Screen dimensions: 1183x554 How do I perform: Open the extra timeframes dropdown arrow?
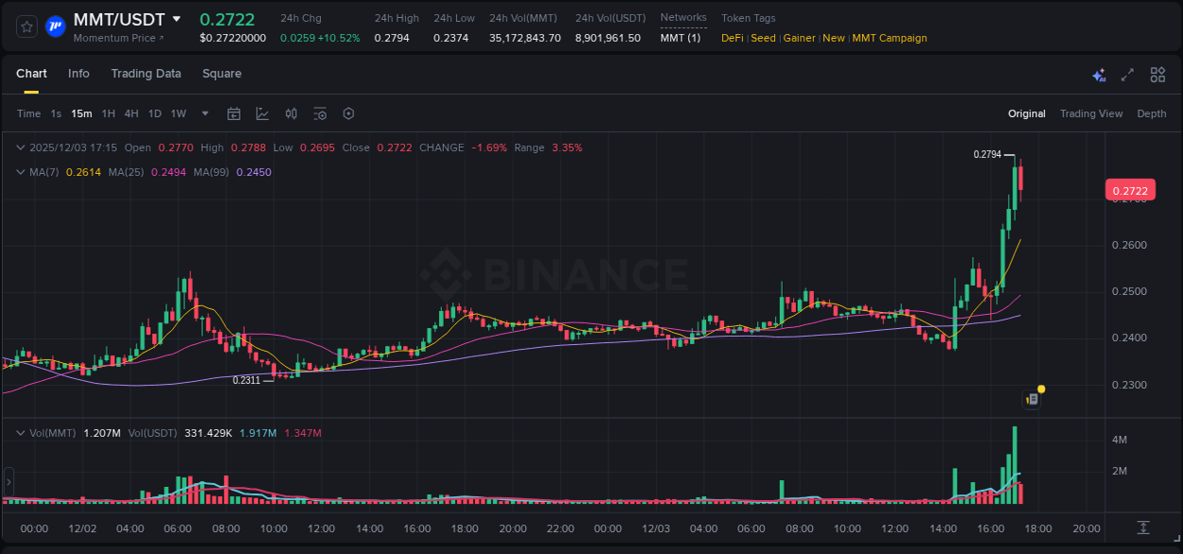pos(203,113)
